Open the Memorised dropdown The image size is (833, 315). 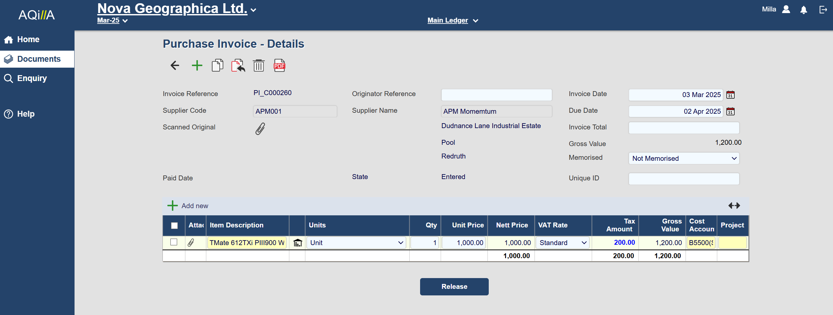pos(684,158)
